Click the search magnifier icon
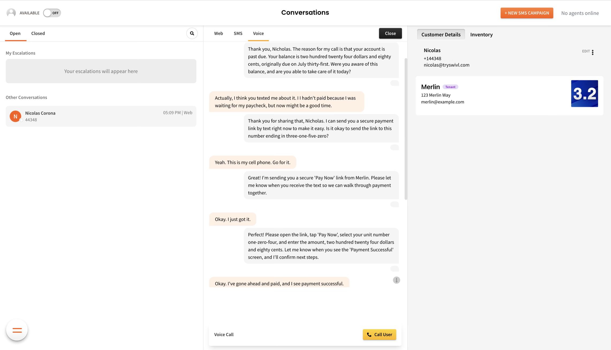 [x=192, y=33]
